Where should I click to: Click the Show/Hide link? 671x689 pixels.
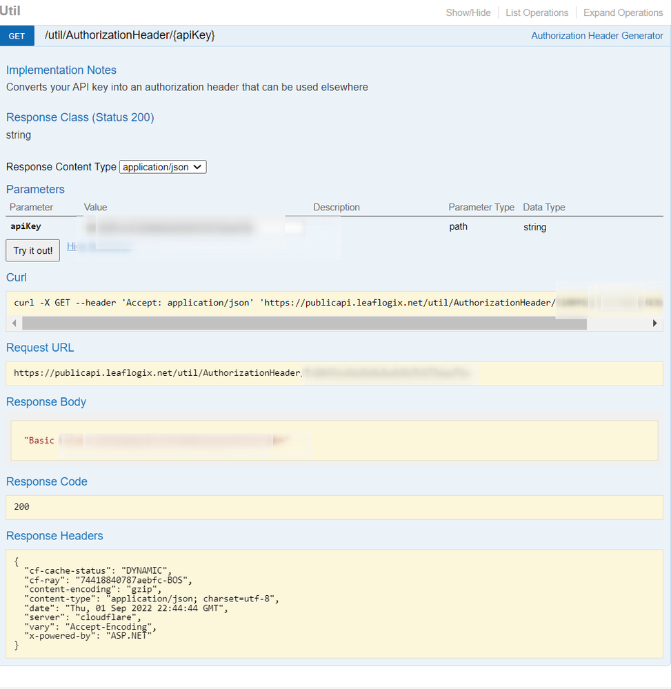click(468, 12)
